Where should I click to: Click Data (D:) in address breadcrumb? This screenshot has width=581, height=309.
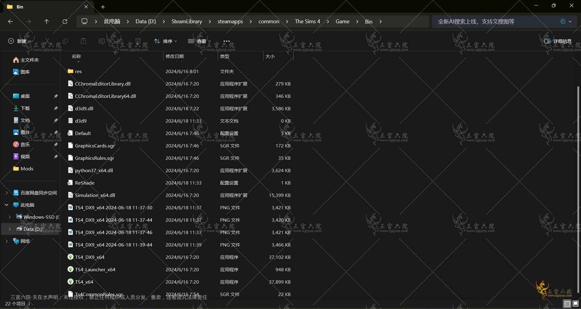[146, 21]
